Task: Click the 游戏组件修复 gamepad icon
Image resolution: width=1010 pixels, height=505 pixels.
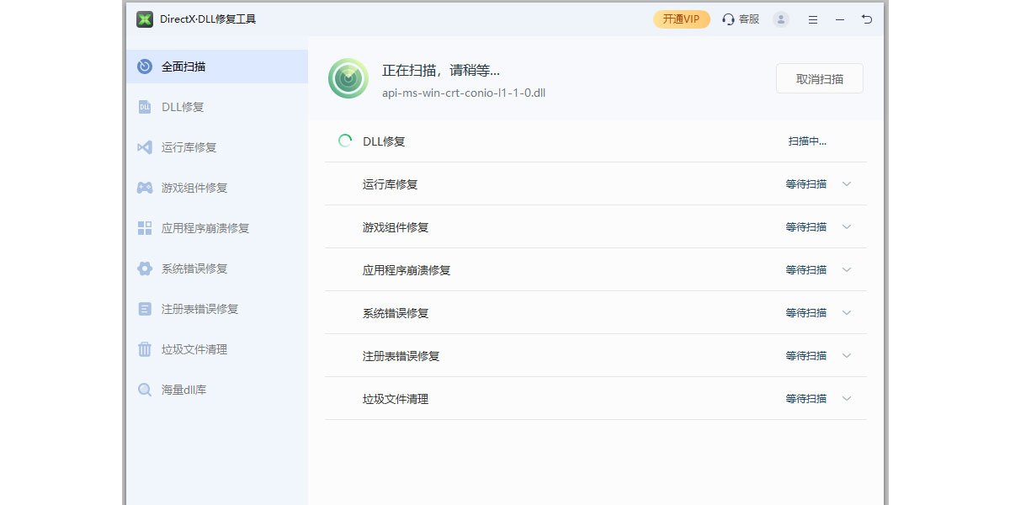Action: (145, 188)
